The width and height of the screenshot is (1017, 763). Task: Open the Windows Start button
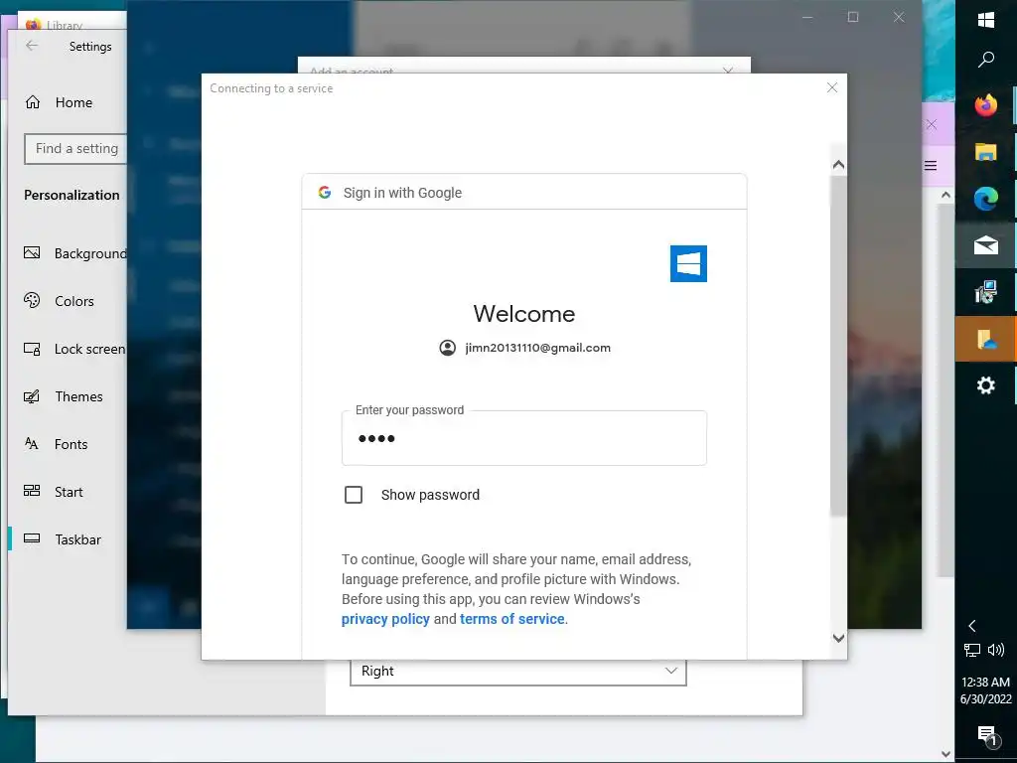(x=986, y=20)
